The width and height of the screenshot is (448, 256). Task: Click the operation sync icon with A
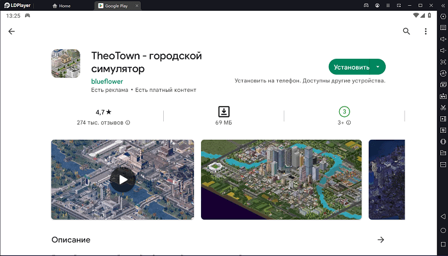pos(443,73)
